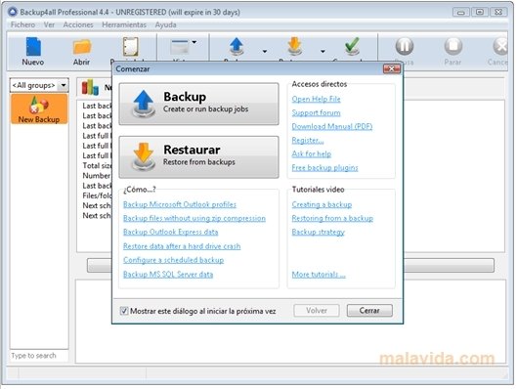Open the Abrir folder icon
This screenshot has height=389, width=517.
81,47
